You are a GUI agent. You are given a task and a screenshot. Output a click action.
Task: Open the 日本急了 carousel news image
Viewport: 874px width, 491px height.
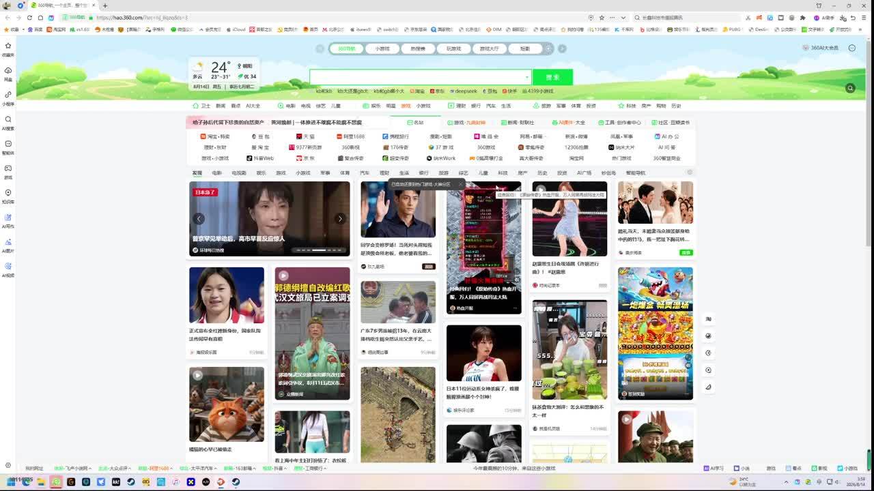[x=270, y=218]
